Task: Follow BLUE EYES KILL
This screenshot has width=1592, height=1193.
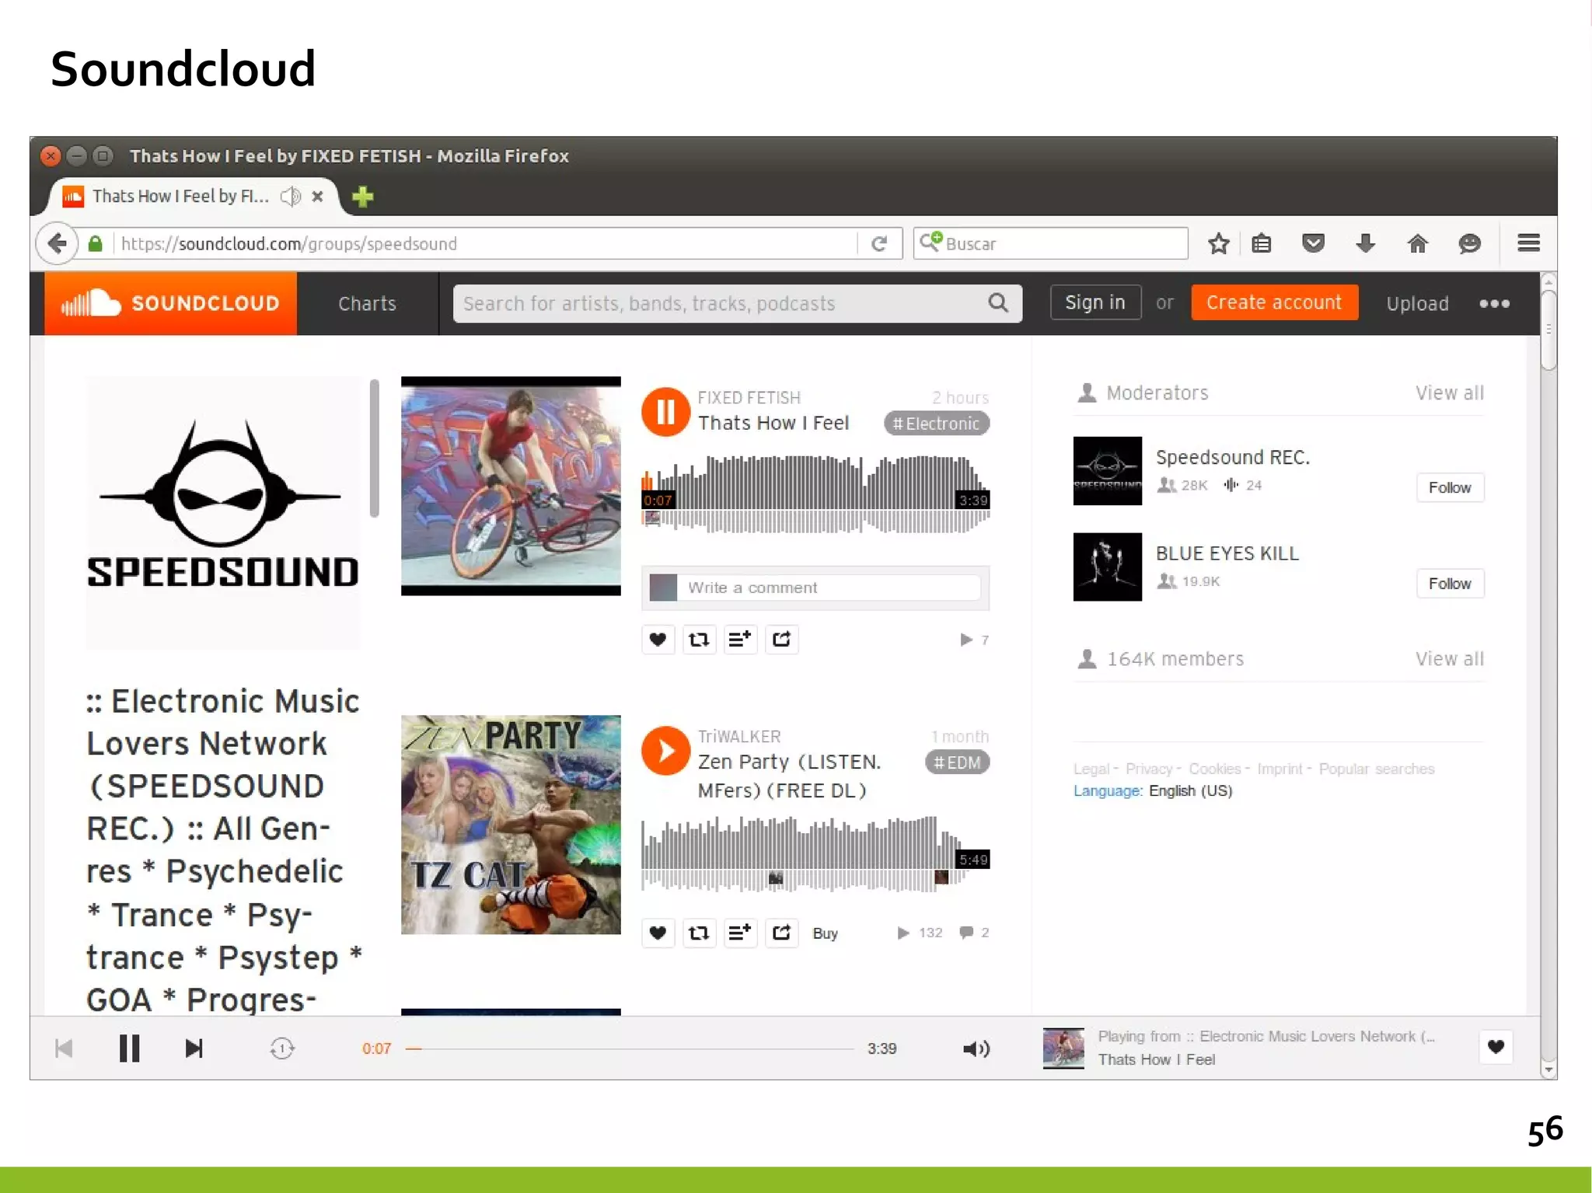Action: (x=1450, y=584)
